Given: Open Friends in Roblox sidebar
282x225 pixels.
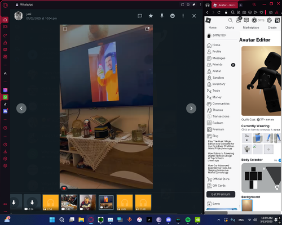Looking at the screenshot, I should click(217, 65).
